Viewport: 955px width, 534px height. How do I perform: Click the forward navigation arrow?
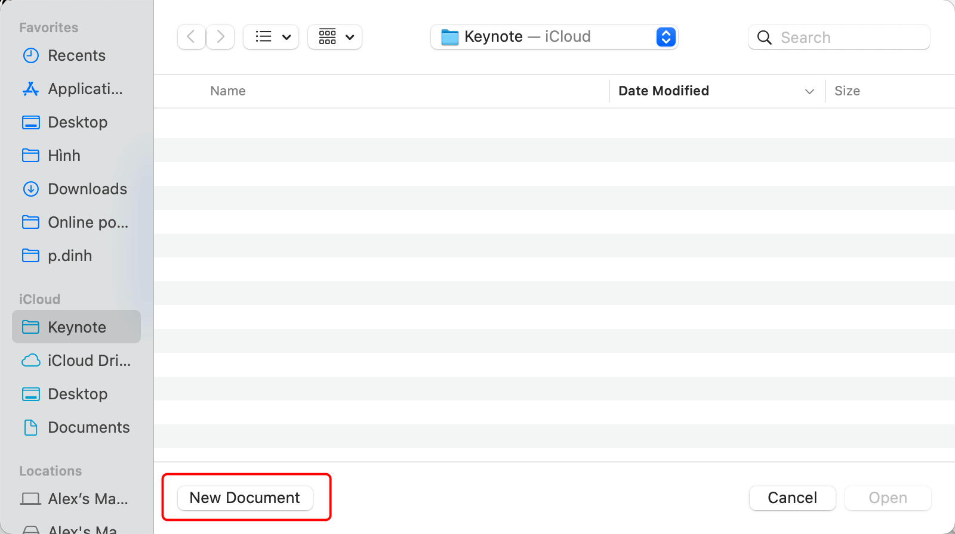tap(220, 37)
